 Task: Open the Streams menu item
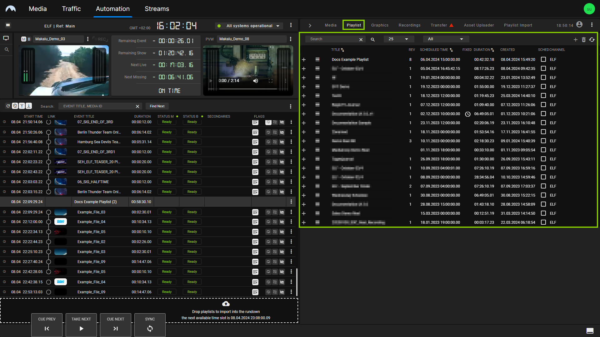[x=157, y=9]
